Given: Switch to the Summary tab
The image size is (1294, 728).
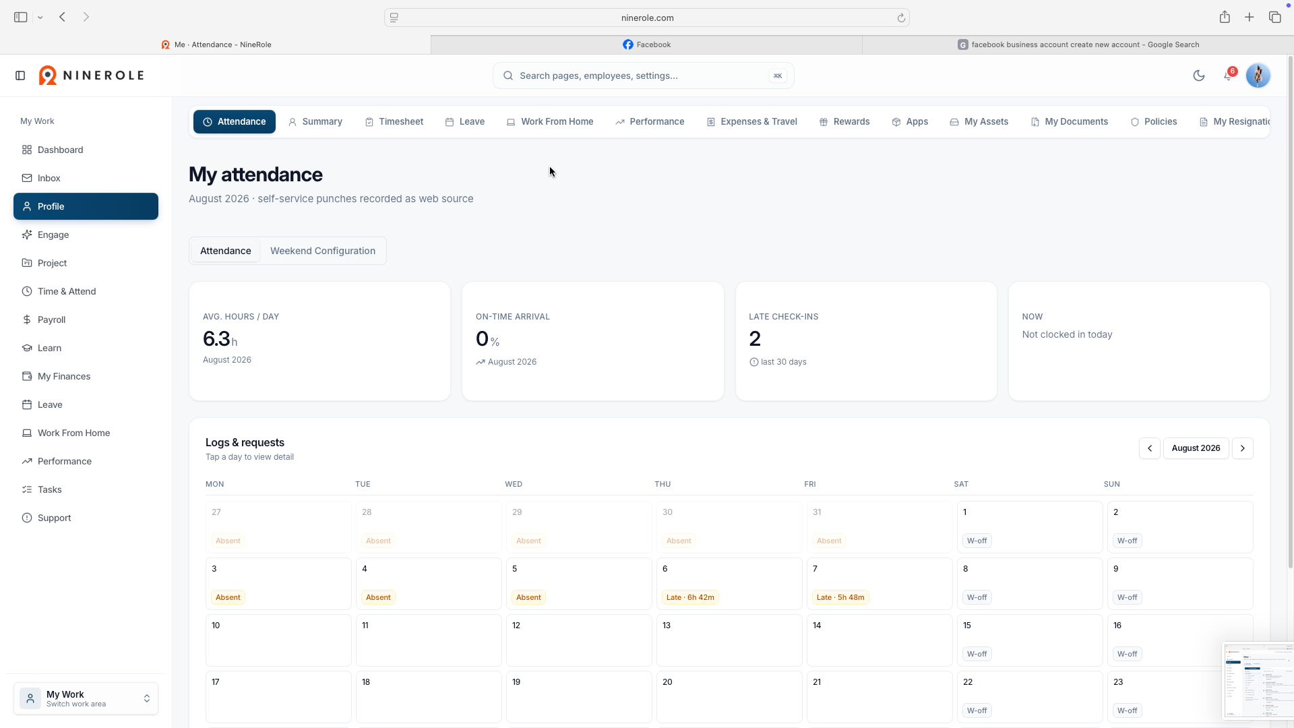Looking at the screenshot, I should [315, 122].
